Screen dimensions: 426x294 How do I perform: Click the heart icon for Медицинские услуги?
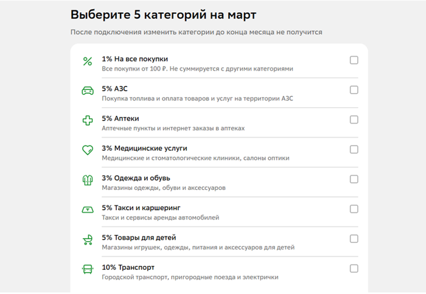88,150
